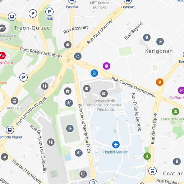The width and height of the screenshot is (184, 184).
Task: Open the library book icon marker
Action: tap(83, 174)
